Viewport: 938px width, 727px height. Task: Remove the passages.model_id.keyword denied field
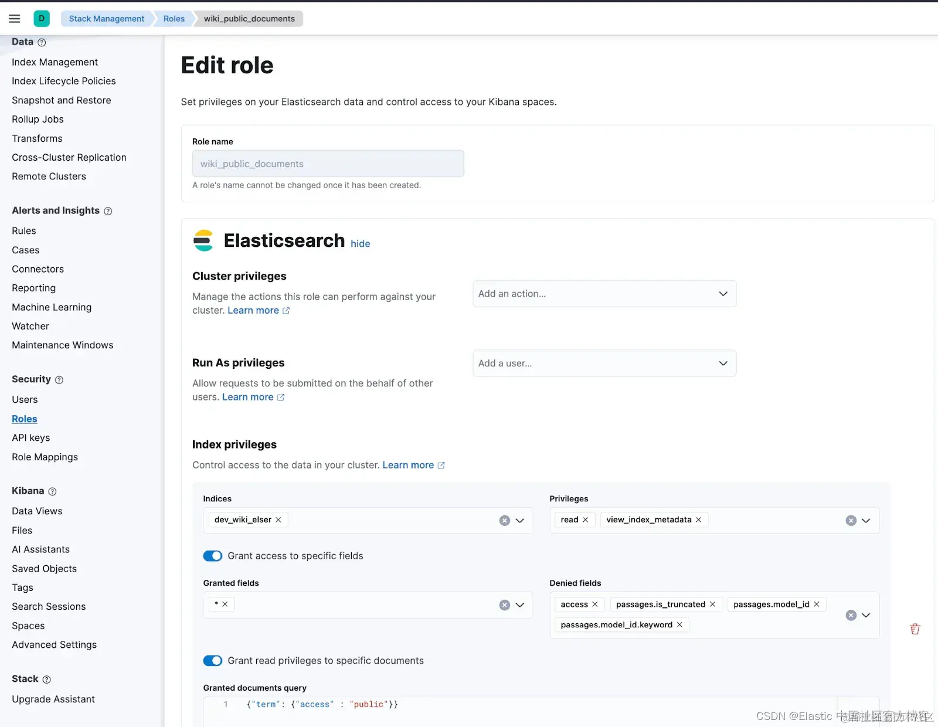click(679, 625)
